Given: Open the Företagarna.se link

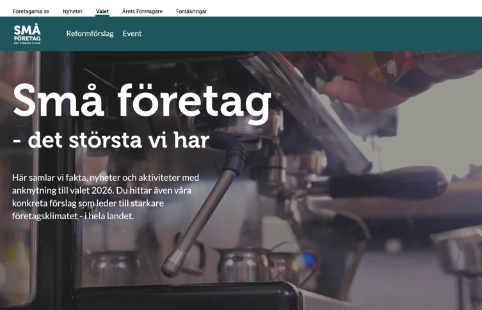Looking at the screenshot, I should pyautogui.click(x=31, y=12).
